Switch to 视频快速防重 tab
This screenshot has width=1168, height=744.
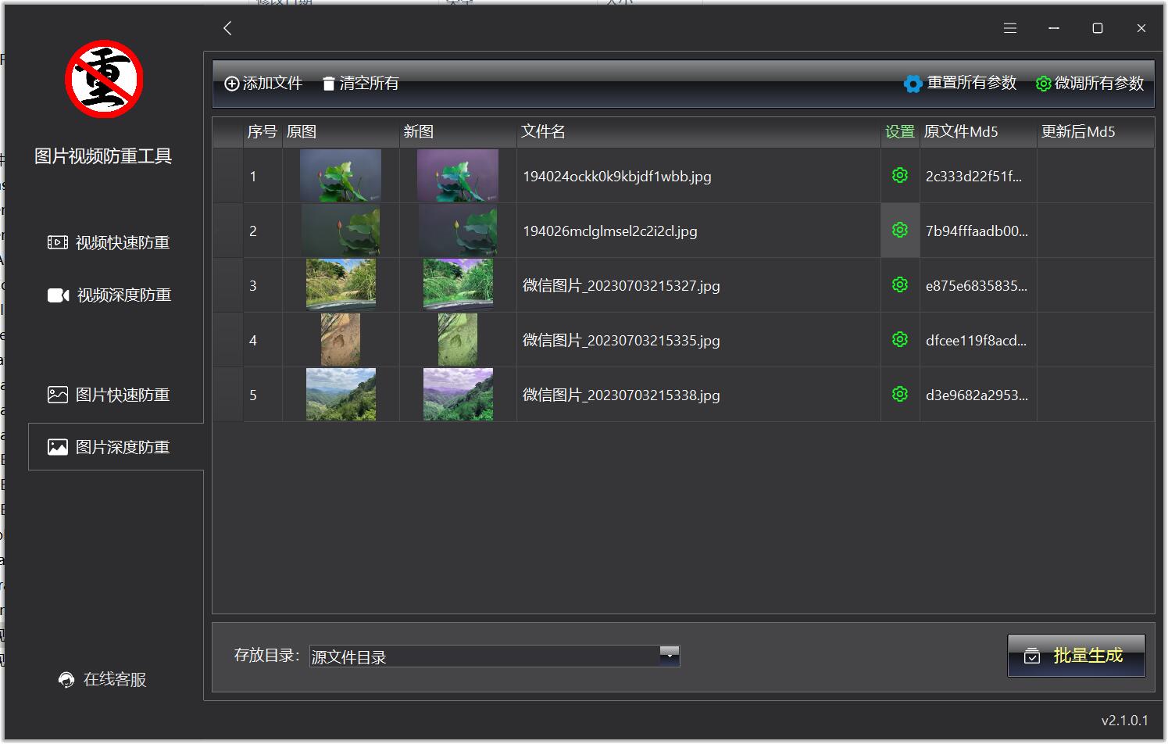[x=109, y=243]
